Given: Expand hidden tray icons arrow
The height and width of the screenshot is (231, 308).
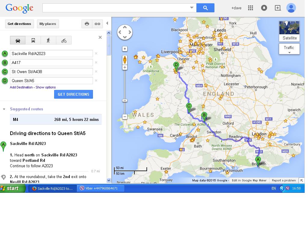Looking at the screenshot, I should click(282, 188).
